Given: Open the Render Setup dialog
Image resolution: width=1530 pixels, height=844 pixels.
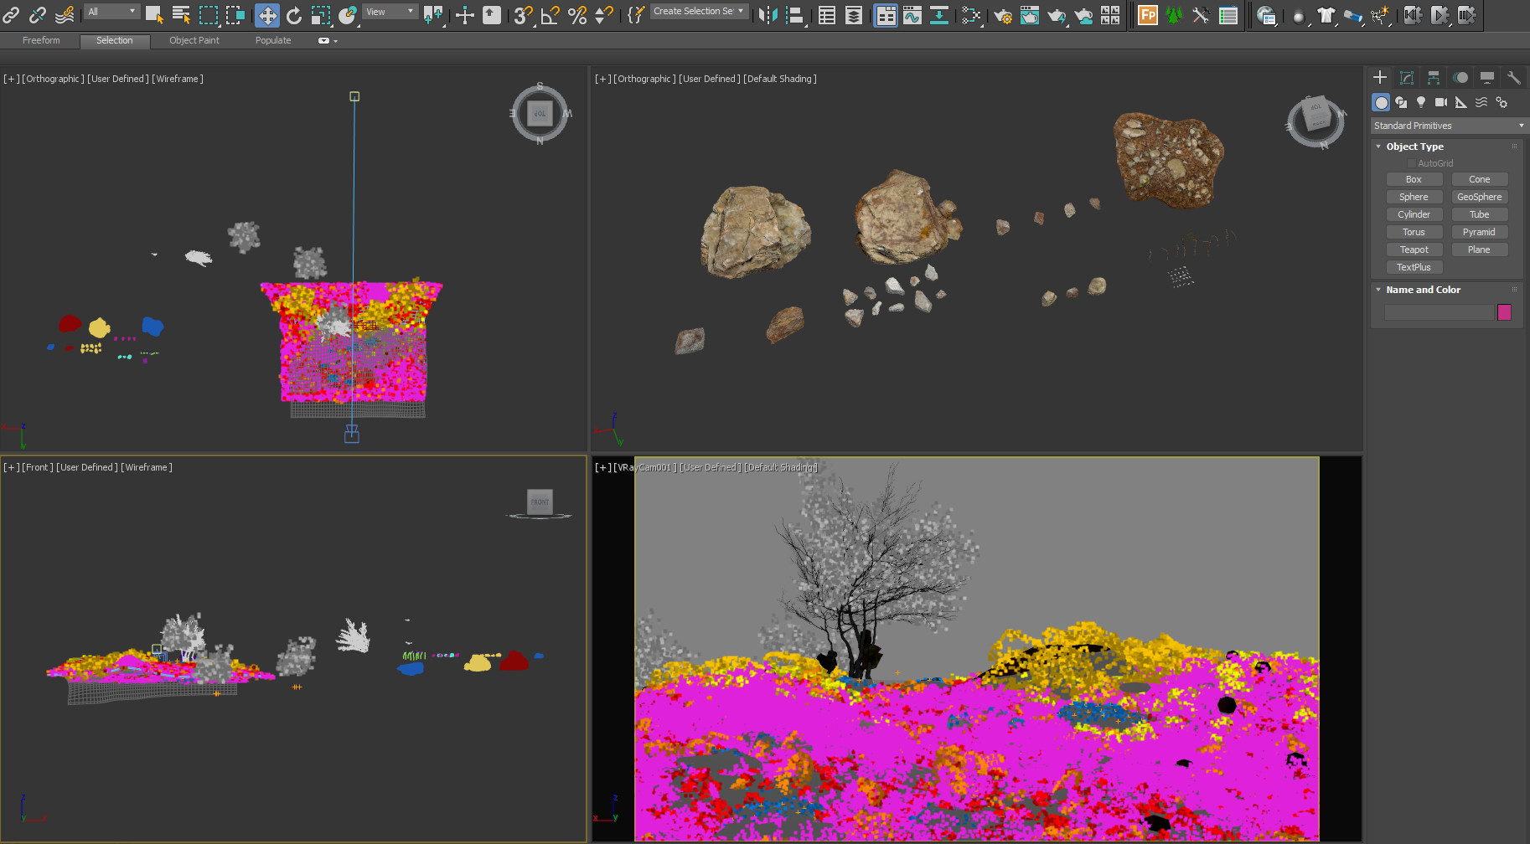Looking at the screenshot, I should (x=1003, y=14).
